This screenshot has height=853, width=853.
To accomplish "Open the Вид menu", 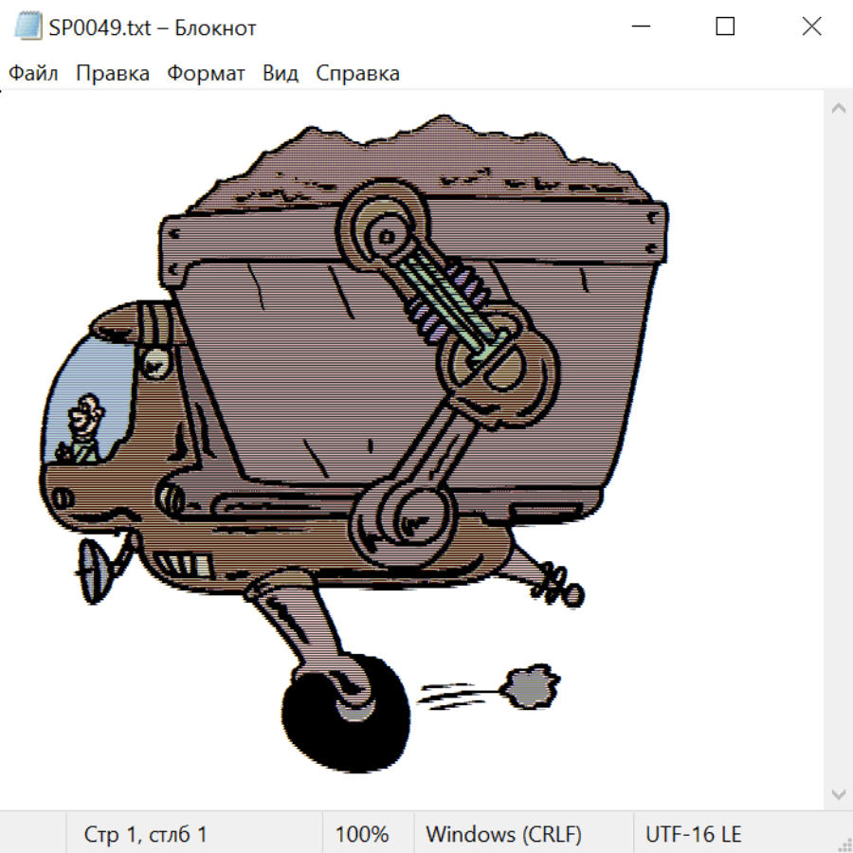I will 281,74.
